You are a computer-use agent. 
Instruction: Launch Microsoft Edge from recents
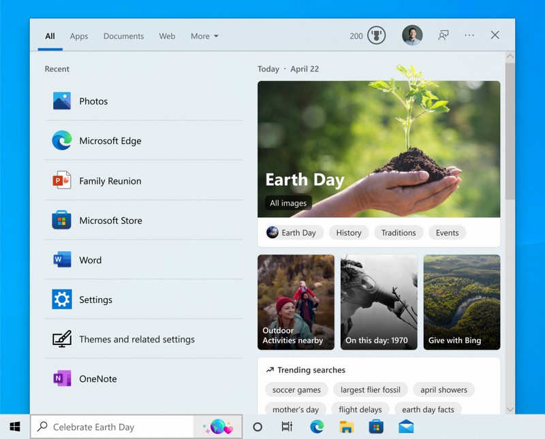click(x=112, y=141)
